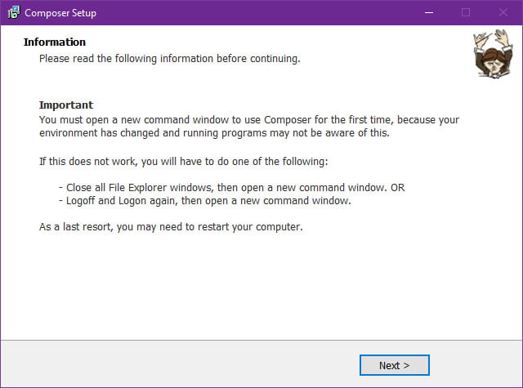The width and height of the screenshot is (523, 388).
Task: Click the line 'Close all File Explorer windows'
Action: (232, 187)
